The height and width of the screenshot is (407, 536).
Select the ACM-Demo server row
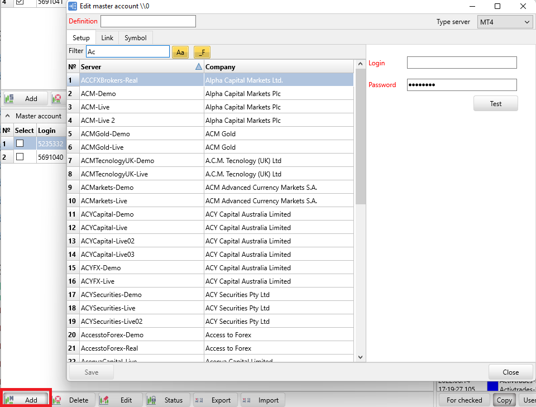coord(210,94)
